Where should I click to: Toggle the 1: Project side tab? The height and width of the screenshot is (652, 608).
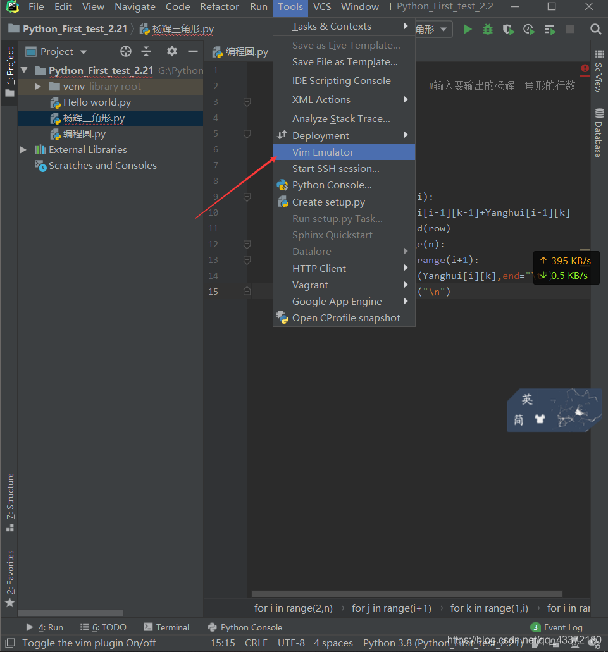point(9,71)
